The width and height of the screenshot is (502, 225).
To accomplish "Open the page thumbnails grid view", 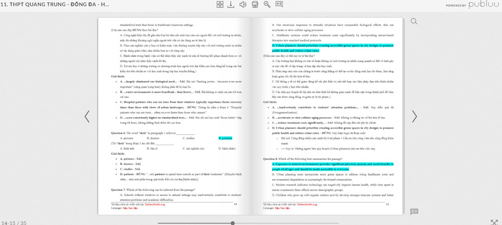I will coord(220,4).
